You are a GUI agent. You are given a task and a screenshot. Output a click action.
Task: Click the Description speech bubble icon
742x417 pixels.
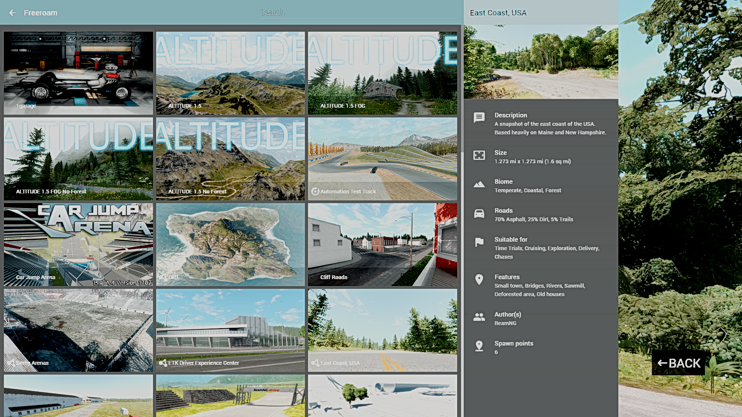479,117
